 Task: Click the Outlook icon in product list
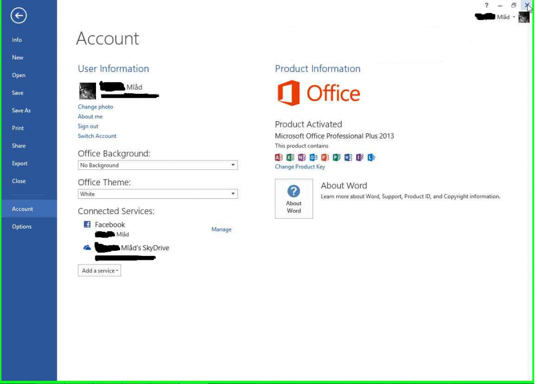313,157
